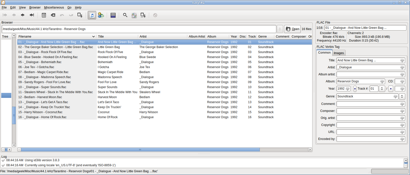This screenshot has width=410, height=175.
Task: Apply URL icon inside URL field
Action: tap(402, 132)
